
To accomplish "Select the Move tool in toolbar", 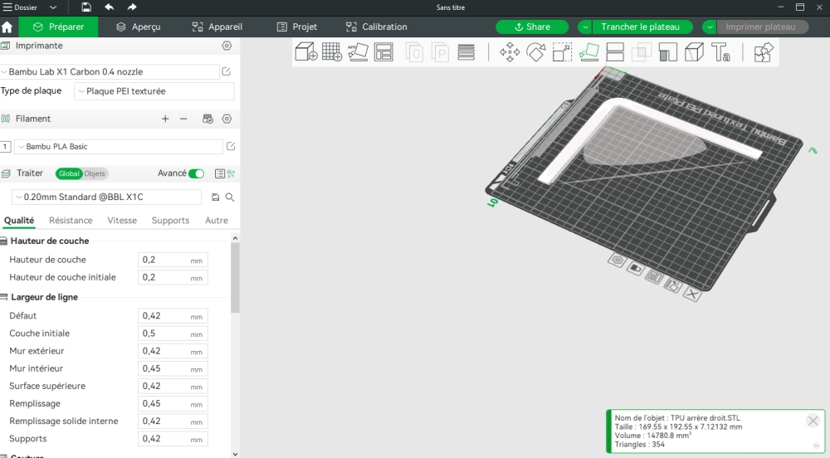I will 510,52.
